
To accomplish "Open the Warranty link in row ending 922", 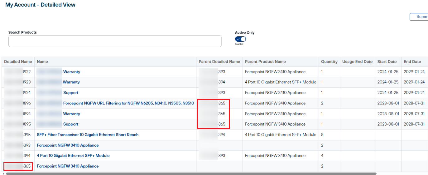I will (x=72, y=72).
